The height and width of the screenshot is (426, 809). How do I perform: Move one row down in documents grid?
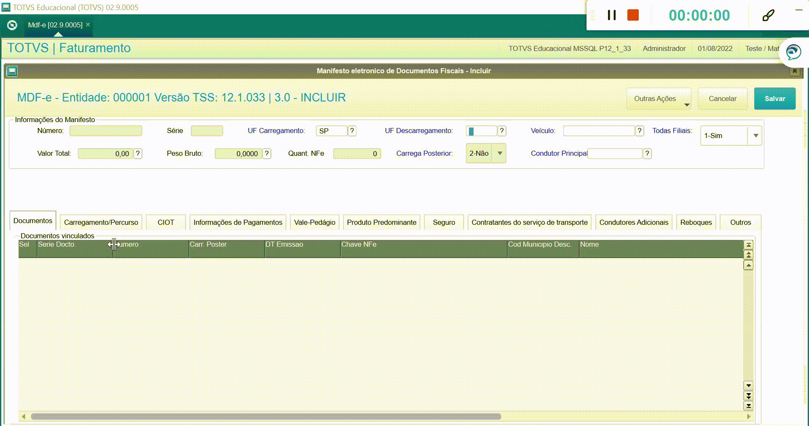click(748, 386)
